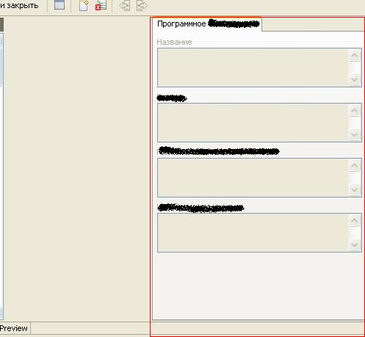Click the second text area under Название field
This screenshot has width=365, height=337.
(x=253, y=123)
